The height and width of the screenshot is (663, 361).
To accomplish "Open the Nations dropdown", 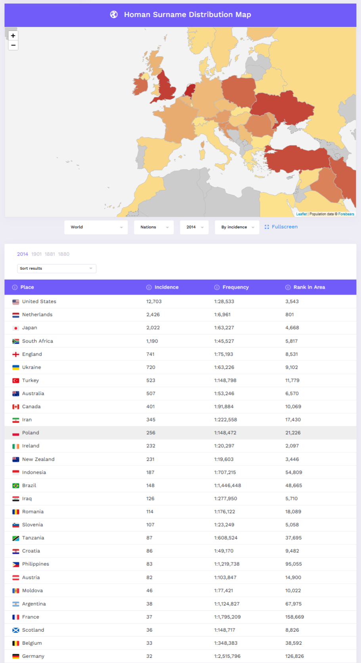I will pyautogui.click(x=154, y=227).
